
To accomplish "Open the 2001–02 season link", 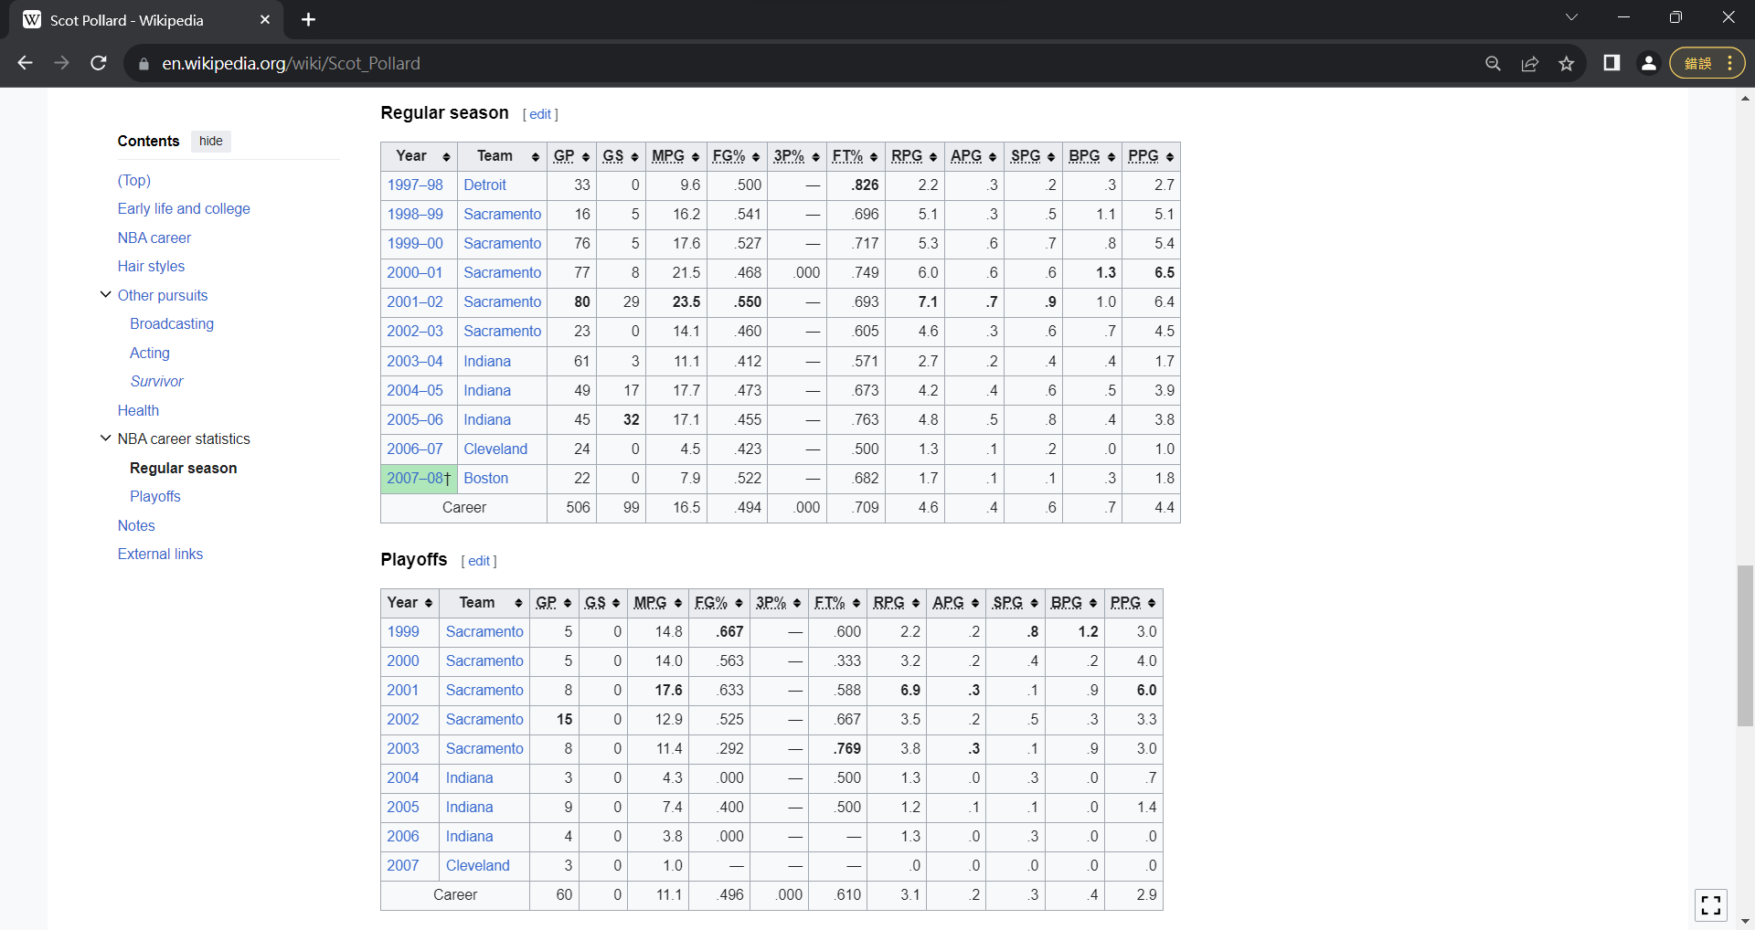I will (x=414, y=301).
